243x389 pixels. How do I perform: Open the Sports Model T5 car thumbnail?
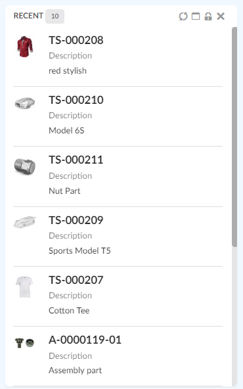[25, 222]
